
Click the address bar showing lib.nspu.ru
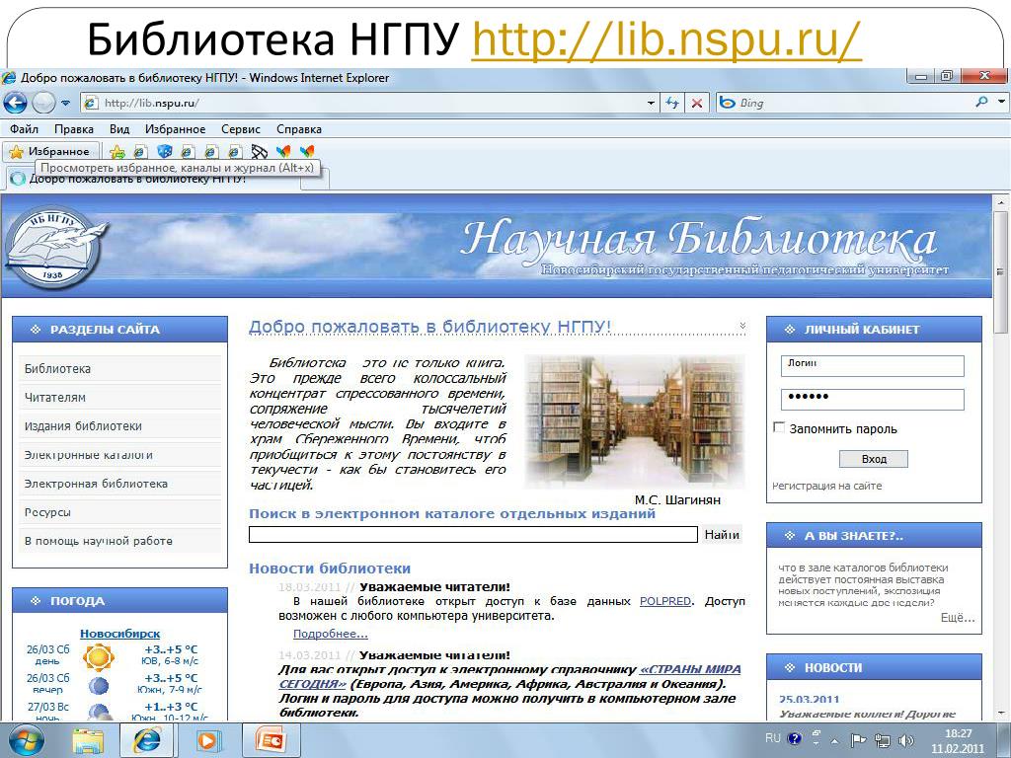362,103
